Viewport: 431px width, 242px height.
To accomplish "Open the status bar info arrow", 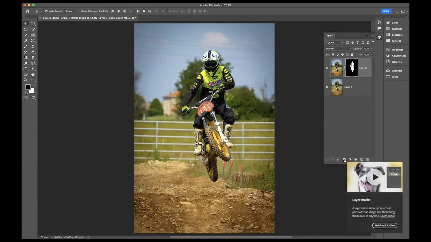I will 89,237.
